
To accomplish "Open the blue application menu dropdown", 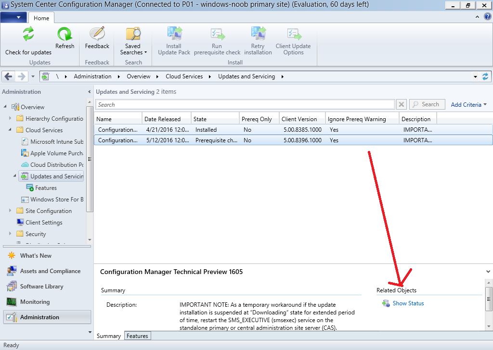I will click(x=13, y=17).
